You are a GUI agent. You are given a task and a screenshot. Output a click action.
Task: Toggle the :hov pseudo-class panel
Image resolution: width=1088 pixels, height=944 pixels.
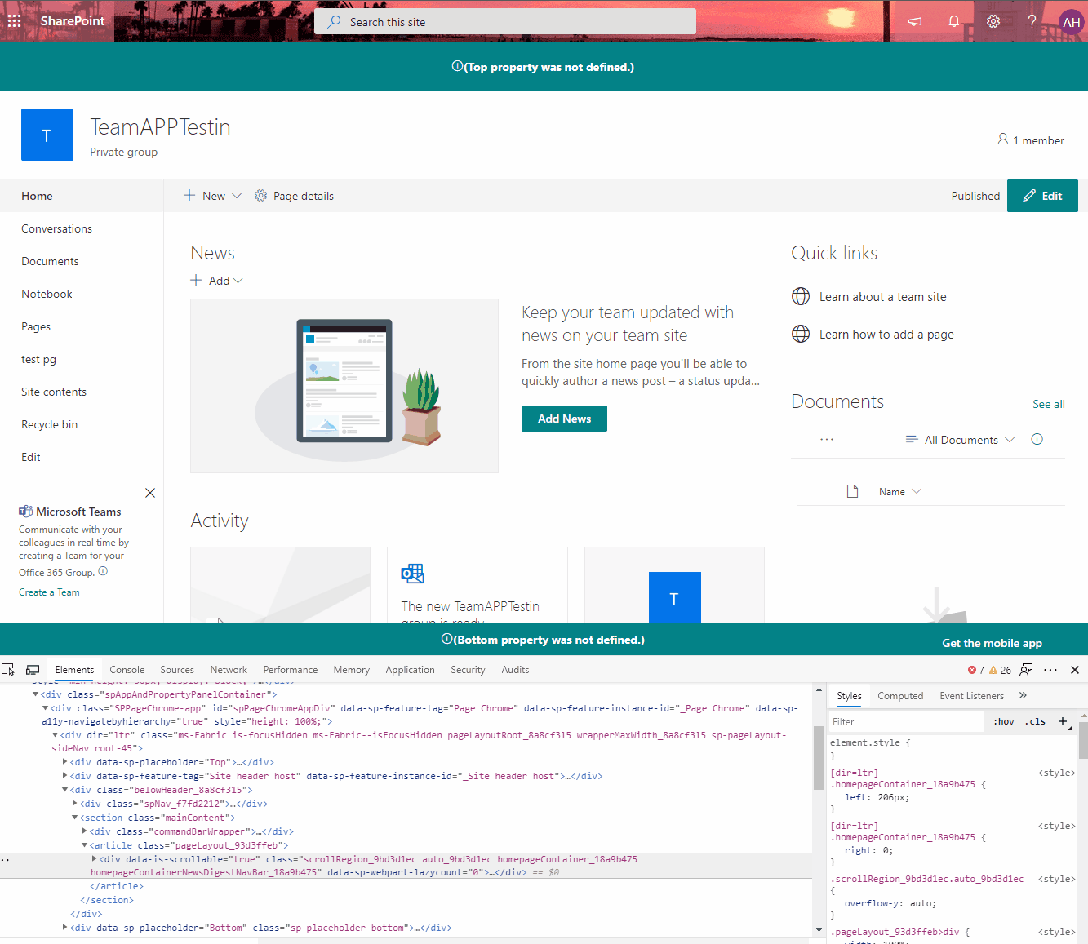[1003, 721]
